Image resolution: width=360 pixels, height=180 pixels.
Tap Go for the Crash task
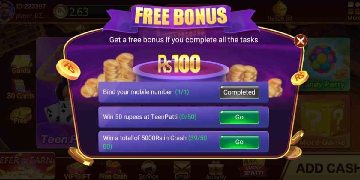click(239, 142)
